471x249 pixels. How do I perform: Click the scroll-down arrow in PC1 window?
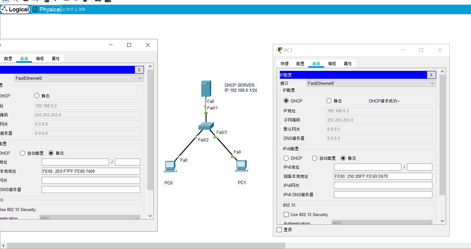[x=442, y=221]
